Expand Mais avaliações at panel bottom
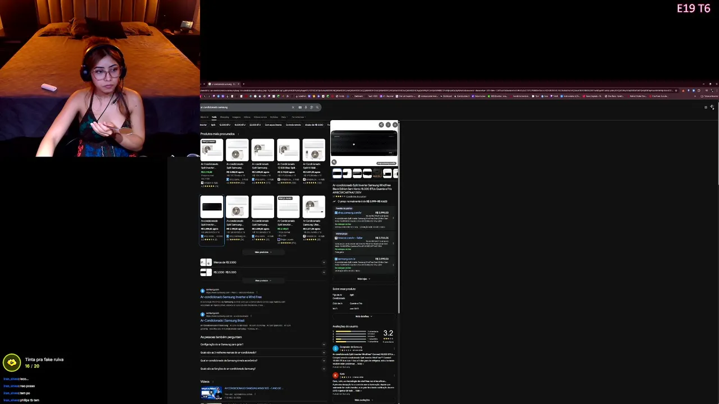Image resolution: width=719 pixels, height=404 pixels. tap(363, 400)
